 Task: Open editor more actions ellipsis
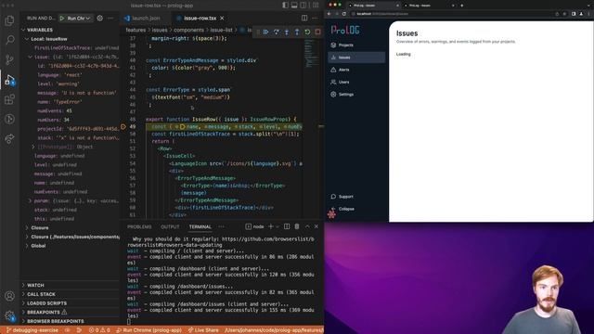tap(315, 19)
